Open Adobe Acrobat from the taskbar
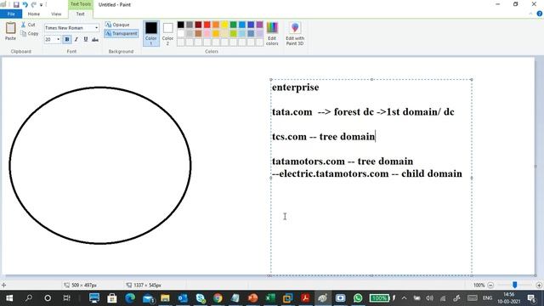Screen dimensions: 544x306 [x=305, y=298]
